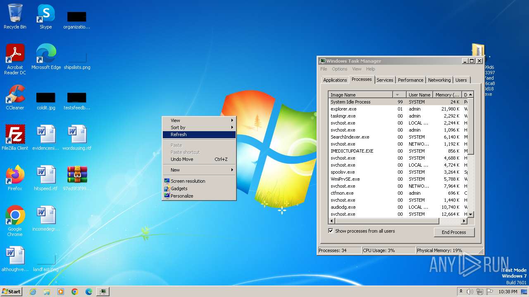Select the WmiPrvSE.exe process row
The height and width of the screenshot is (297, 529).
click(398, 179)
